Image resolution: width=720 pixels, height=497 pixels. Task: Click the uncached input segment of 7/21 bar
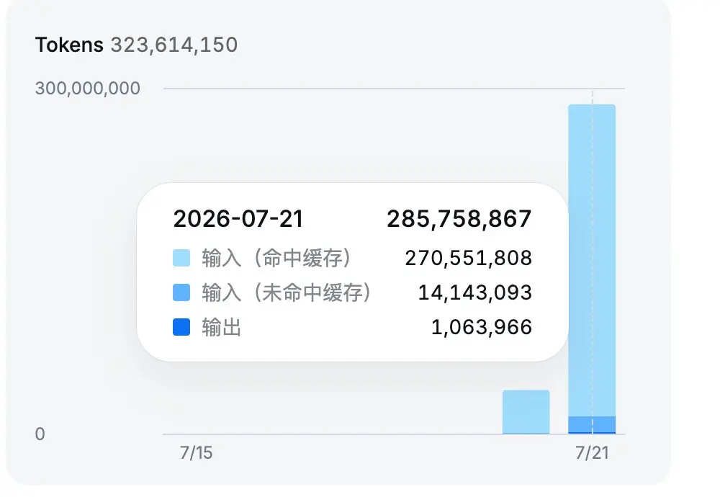point(592,424)
